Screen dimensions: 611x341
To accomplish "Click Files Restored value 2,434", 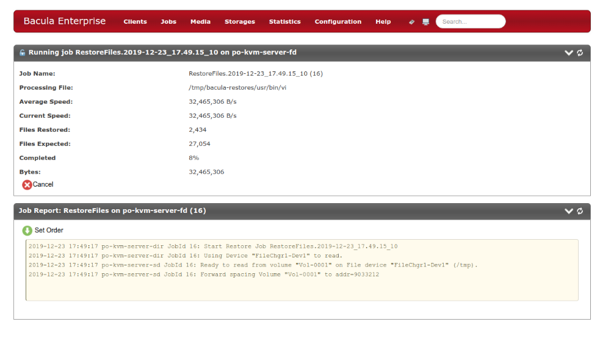I will point(198,129).
